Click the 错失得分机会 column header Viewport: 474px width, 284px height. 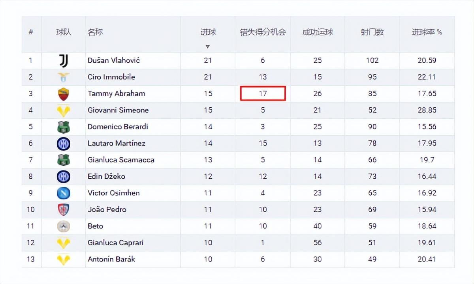(262, 32)
